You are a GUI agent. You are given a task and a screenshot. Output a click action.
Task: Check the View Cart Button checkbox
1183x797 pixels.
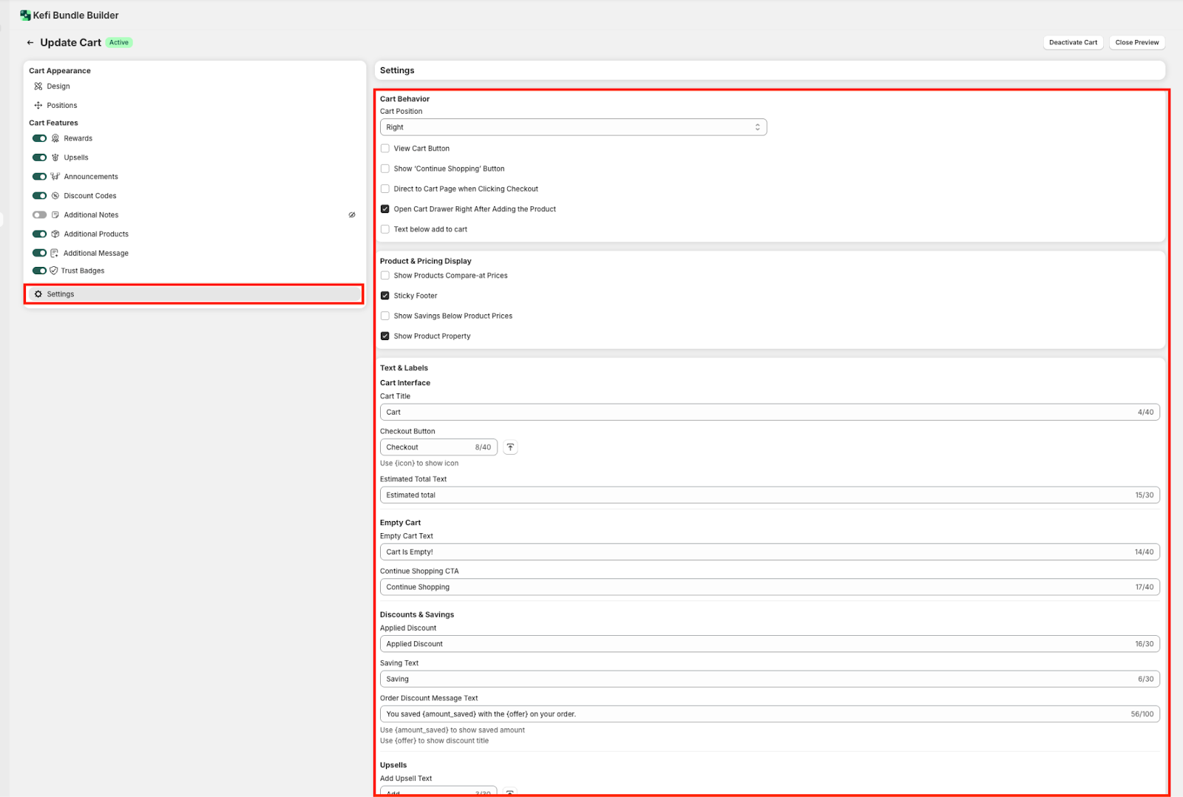pyautogui.click(x=385, y=149)
